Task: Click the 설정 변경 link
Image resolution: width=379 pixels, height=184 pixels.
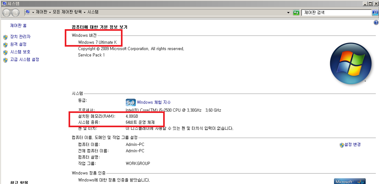Action: (x=353, y=144)
